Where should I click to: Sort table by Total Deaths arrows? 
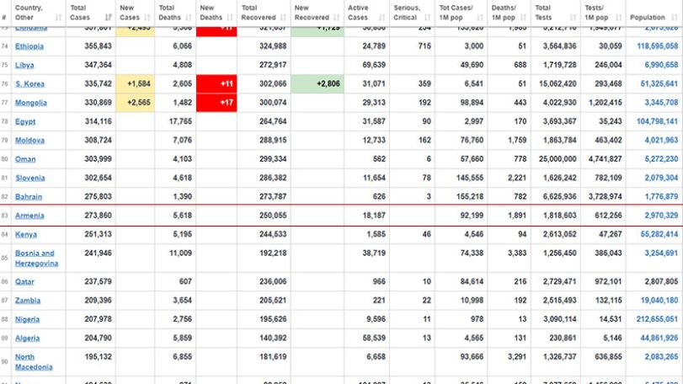189,18
